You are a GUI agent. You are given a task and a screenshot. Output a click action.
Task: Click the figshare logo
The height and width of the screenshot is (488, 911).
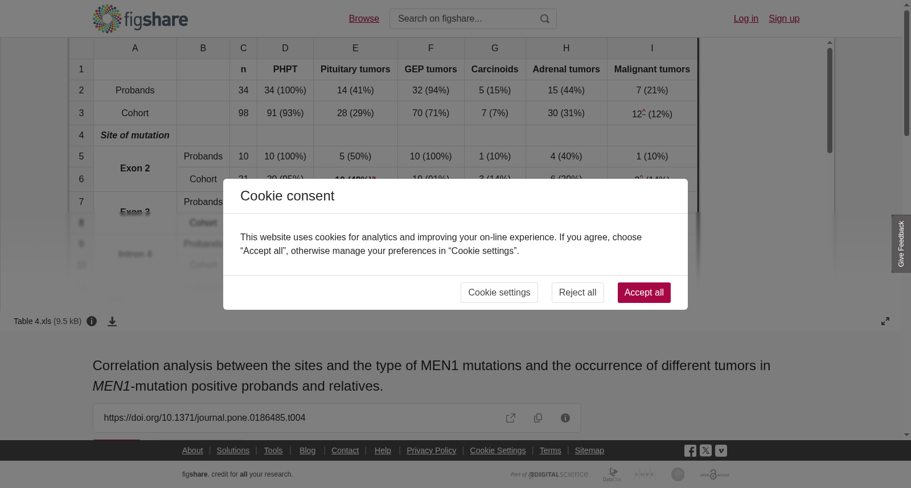coord(140,19)
